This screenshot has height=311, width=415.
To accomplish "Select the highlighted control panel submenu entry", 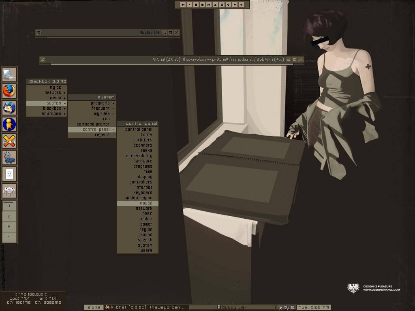I will (92, 130).
